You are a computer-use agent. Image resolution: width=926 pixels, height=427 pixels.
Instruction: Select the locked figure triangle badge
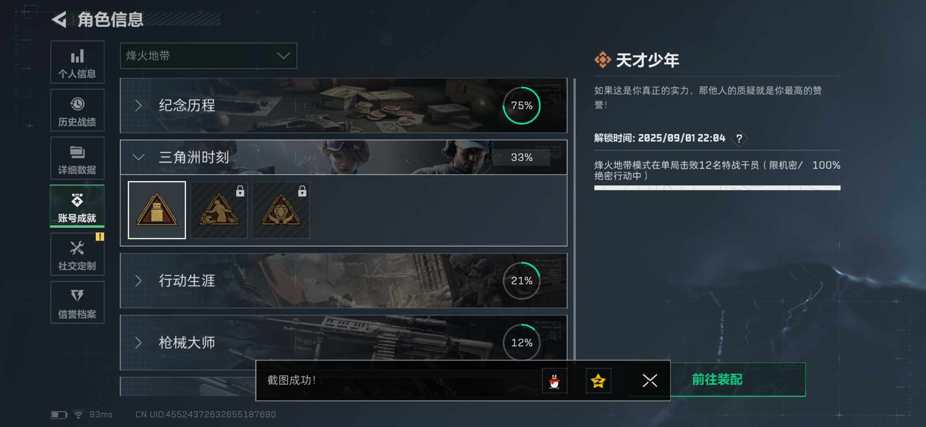[219, 210]
